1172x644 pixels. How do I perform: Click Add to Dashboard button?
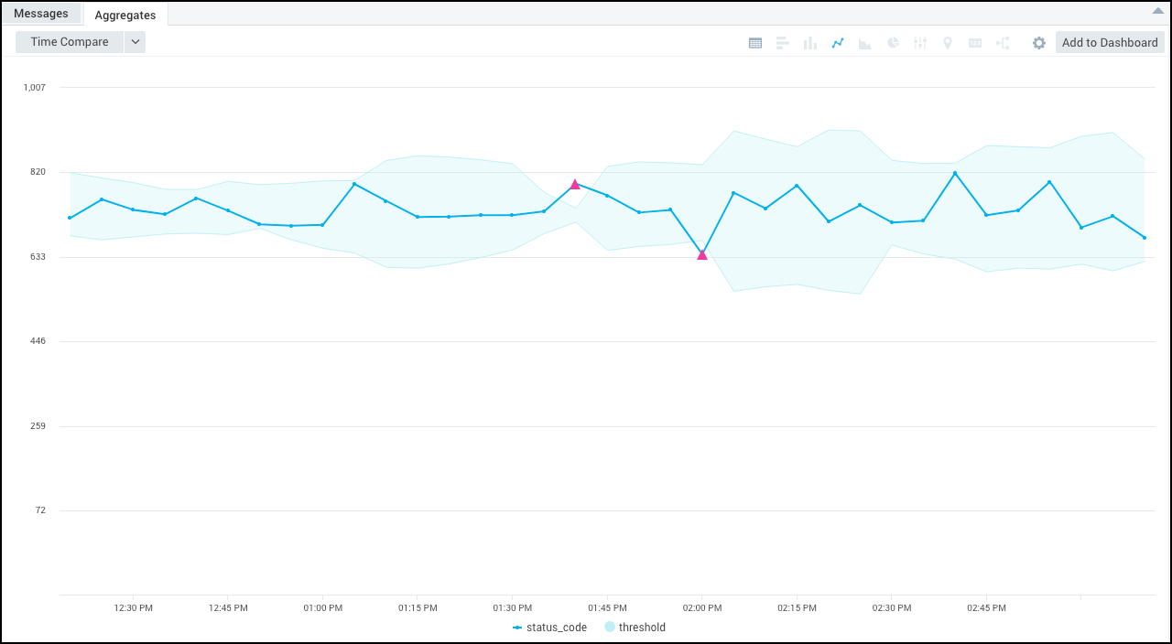click(1110, 43)
